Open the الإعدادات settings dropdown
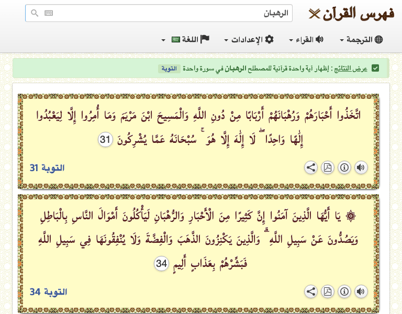The height and width of the screenshot is (314, 402). pos(249,39)
